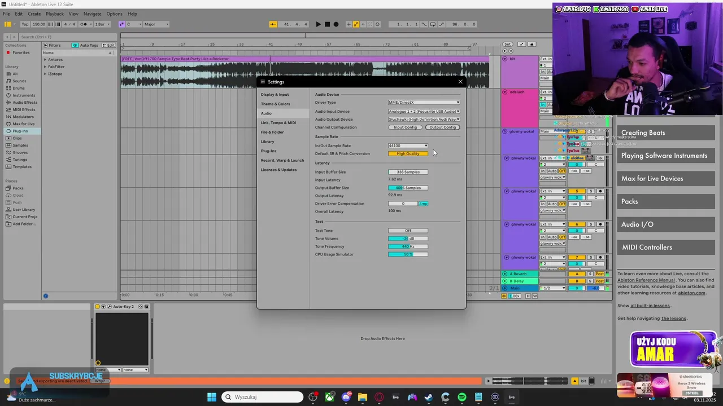Open the Help menu

click(x=132, y=14)
